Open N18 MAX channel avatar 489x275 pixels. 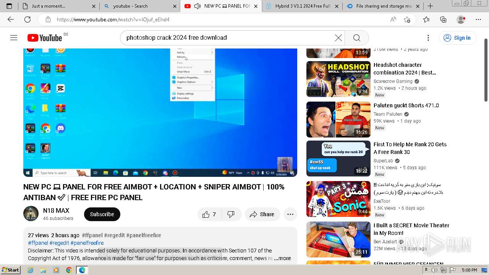31,214
